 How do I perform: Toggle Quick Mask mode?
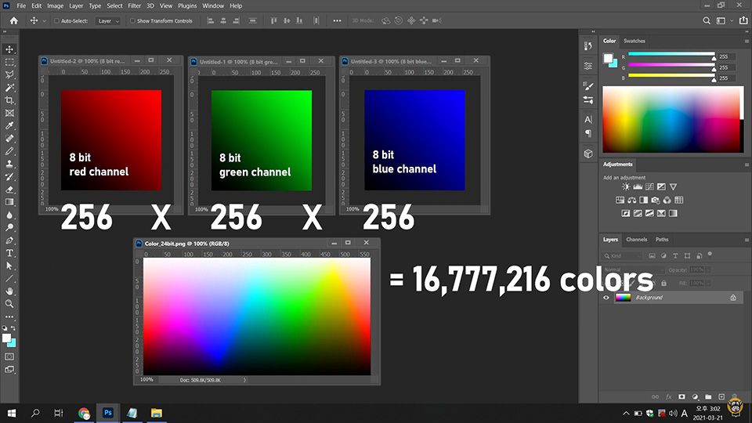click(9, 357)
